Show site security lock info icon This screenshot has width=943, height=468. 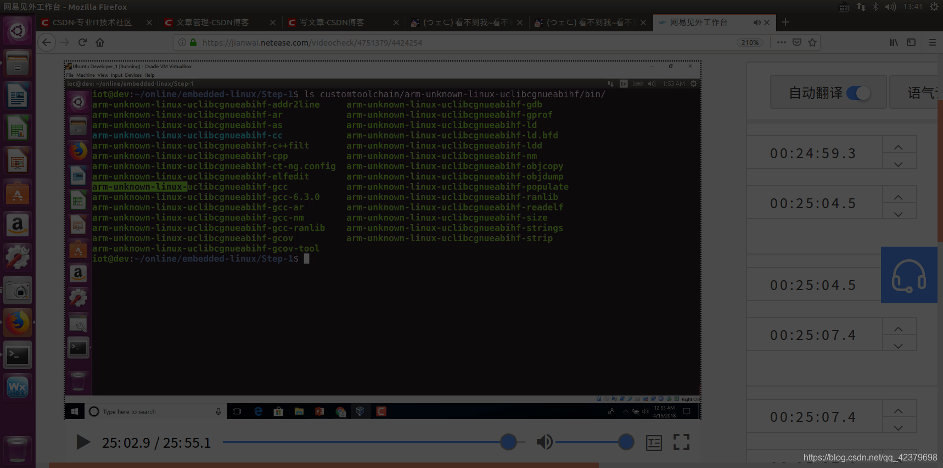193,42
